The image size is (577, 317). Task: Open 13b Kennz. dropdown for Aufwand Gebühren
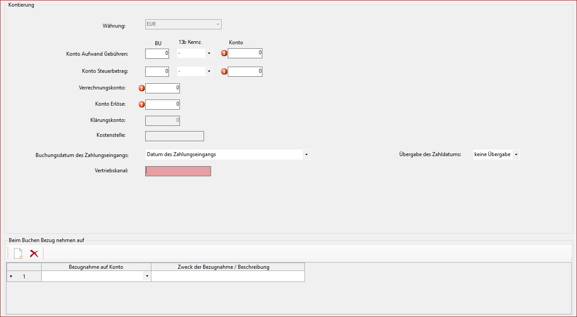(x=209, y=53)
